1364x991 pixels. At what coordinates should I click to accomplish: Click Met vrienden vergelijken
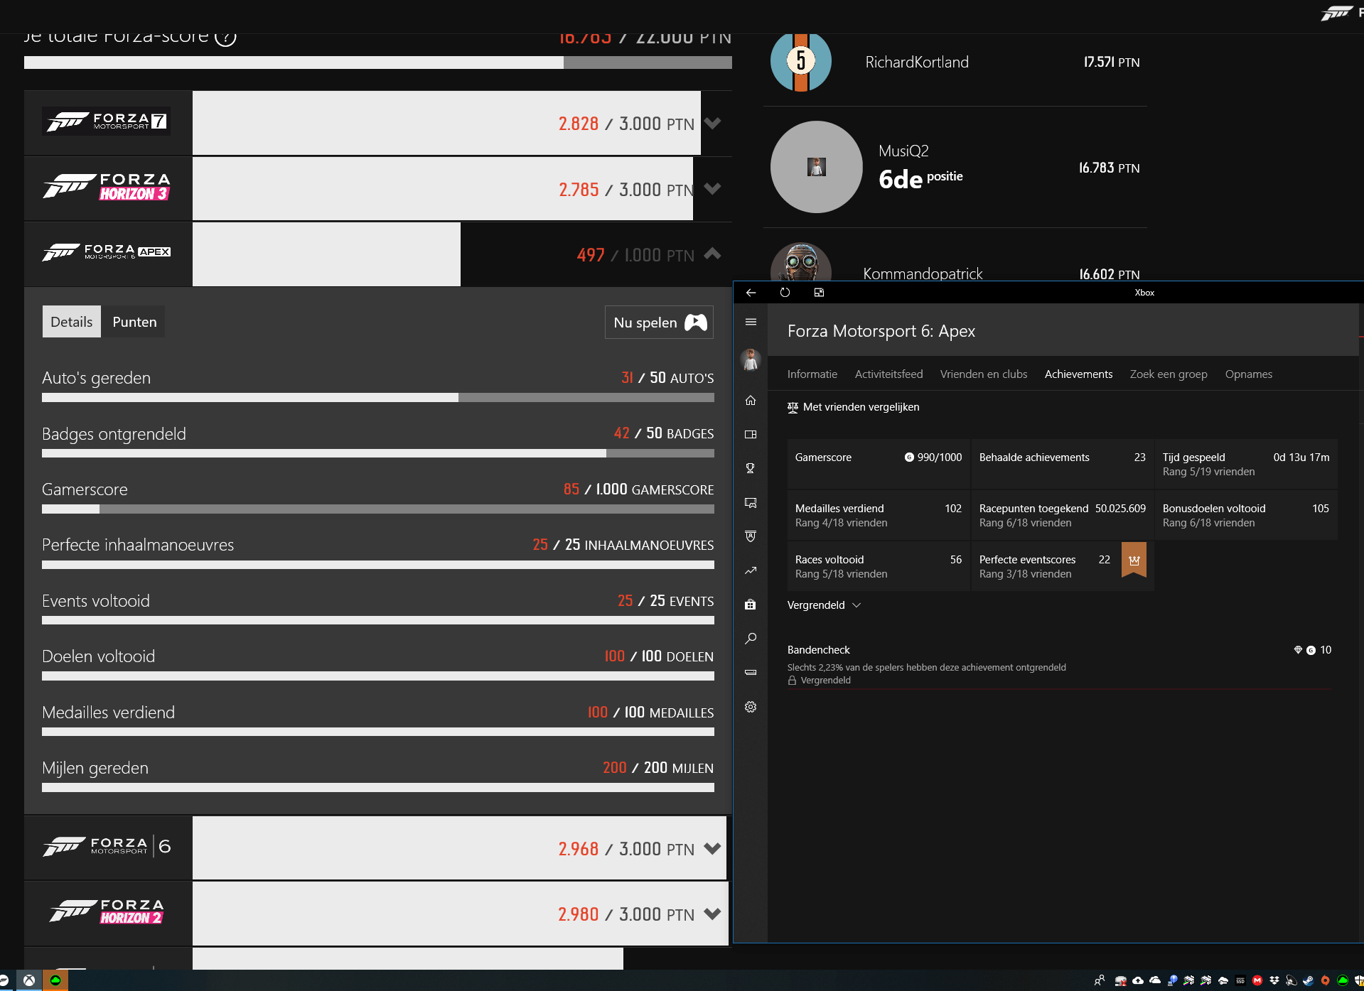(854, 407)
